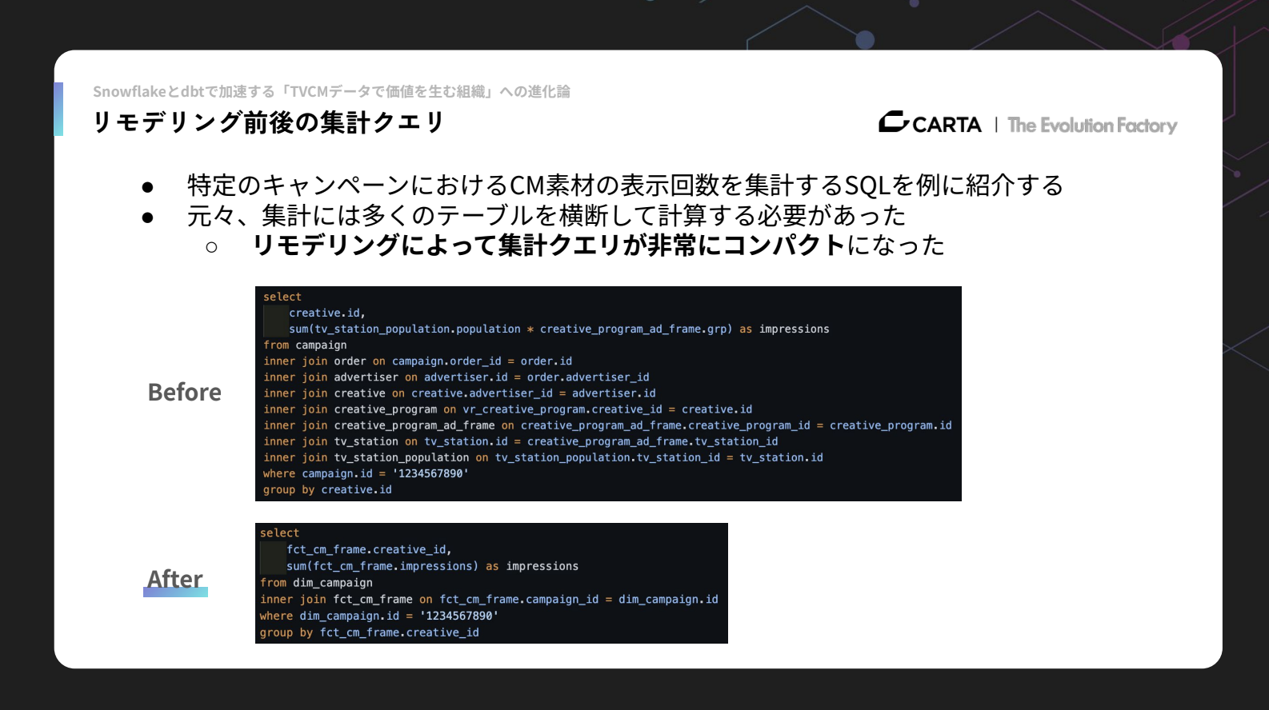The height and width of the screenshot is (710, 1269).
Task: Click the bold text リモデリングによって集計クエリが非常にコンパクト
Action: tap(549, 245)
